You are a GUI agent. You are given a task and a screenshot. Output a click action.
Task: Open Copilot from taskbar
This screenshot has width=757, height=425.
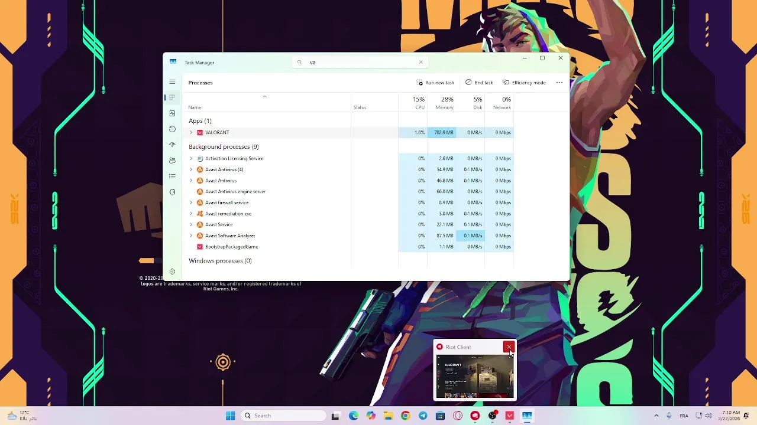click(x=371, y=416)
